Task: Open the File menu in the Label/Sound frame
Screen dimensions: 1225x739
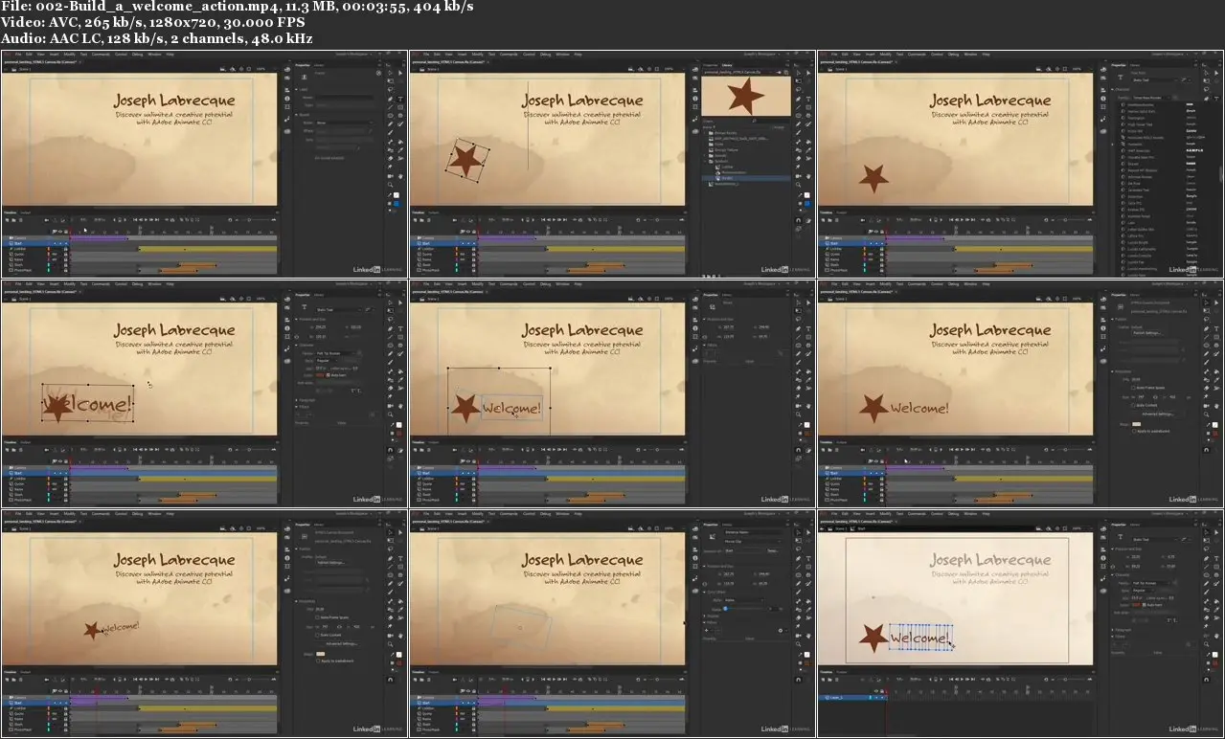Action: click(x=16, y=55)
